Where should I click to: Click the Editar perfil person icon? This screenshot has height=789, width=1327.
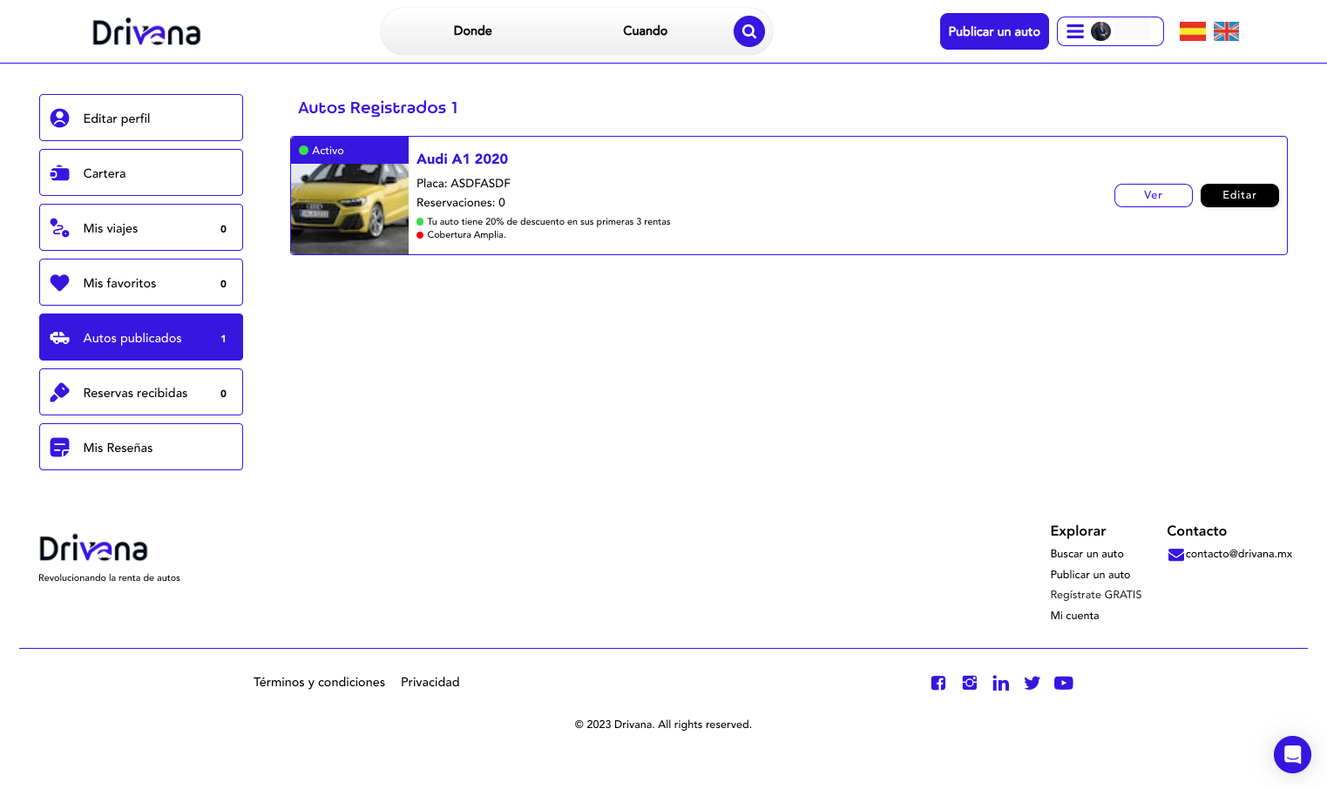pos(59,118)
